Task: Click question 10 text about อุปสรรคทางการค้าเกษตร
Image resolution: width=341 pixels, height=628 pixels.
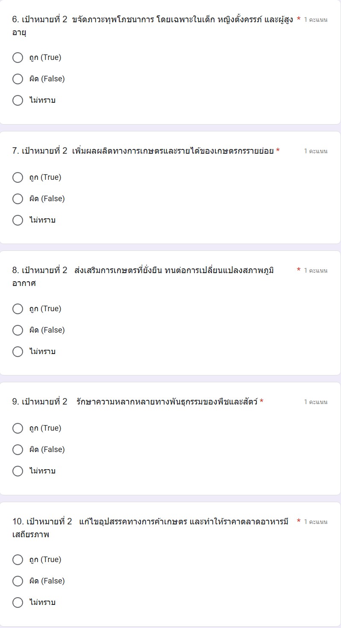Action: tap(150, 522)
